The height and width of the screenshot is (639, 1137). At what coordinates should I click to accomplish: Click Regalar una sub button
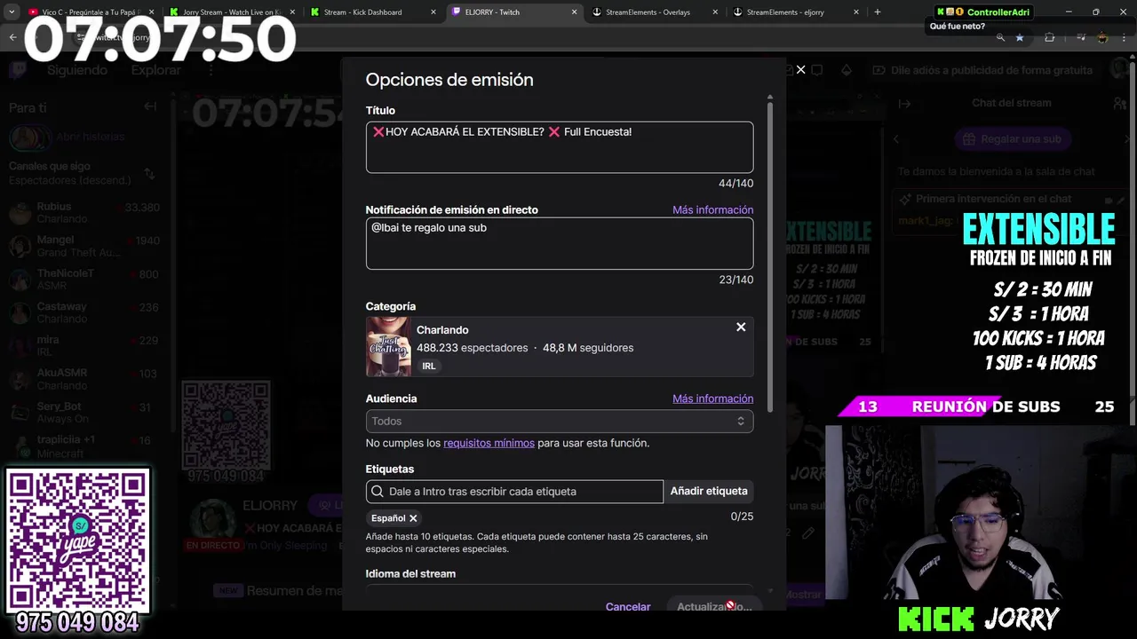click(1012, 139)
